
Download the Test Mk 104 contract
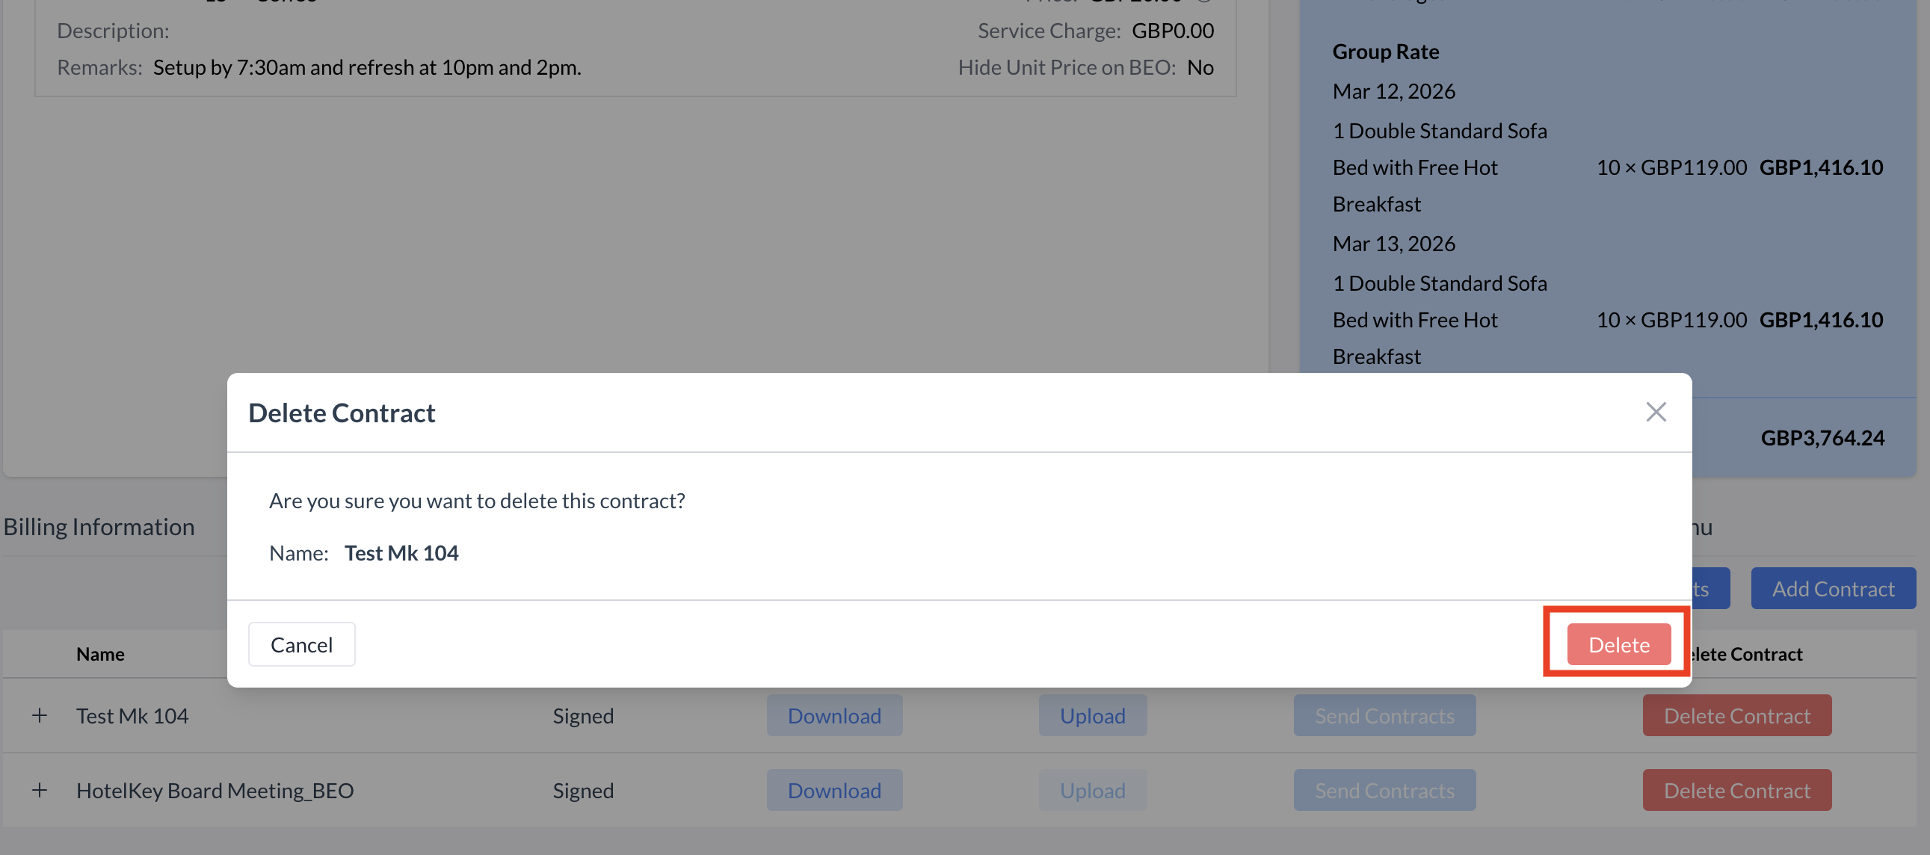coord(834,716)
